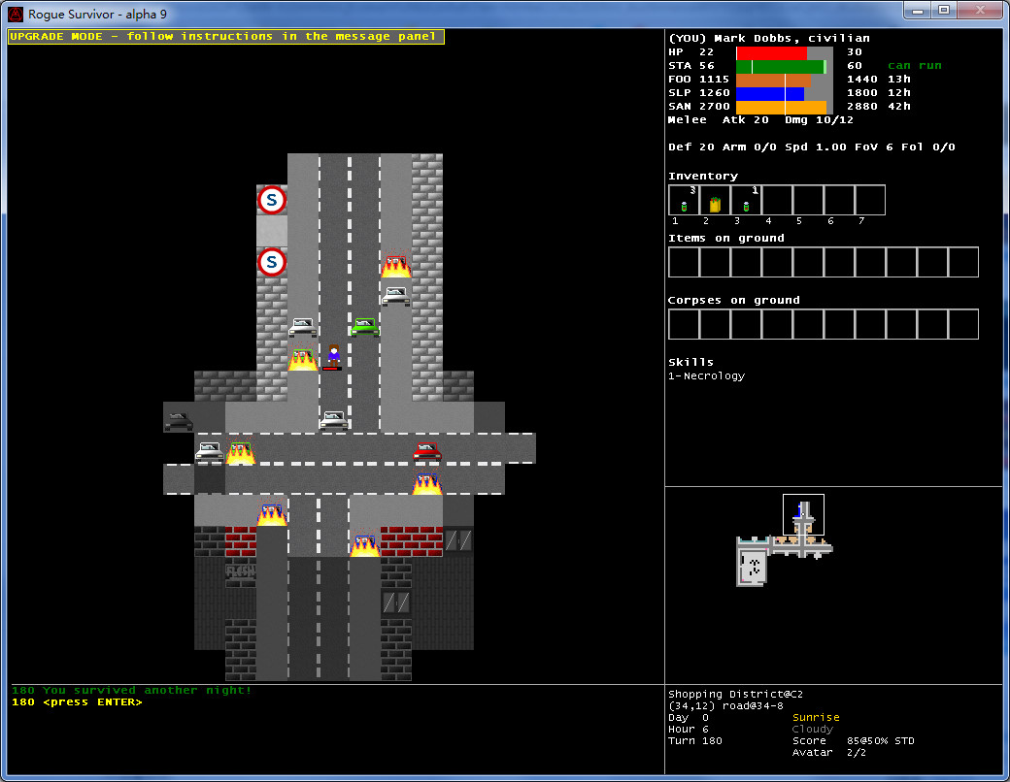
Task: Click the Cloudy weather label
Action: pyautogui.click(x=812, y=730)
